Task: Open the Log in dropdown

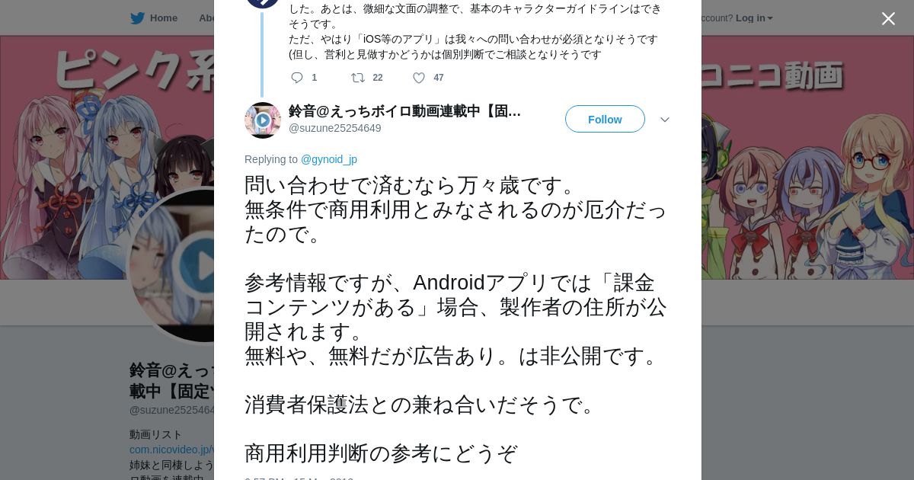Action: (753, 18)
